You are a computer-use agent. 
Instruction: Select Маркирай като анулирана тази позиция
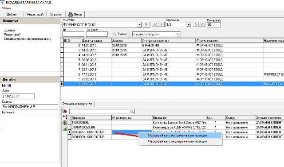point(181,141)
